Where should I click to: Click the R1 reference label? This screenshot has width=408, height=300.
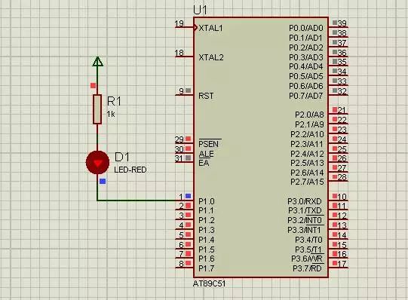coord(114,102)
